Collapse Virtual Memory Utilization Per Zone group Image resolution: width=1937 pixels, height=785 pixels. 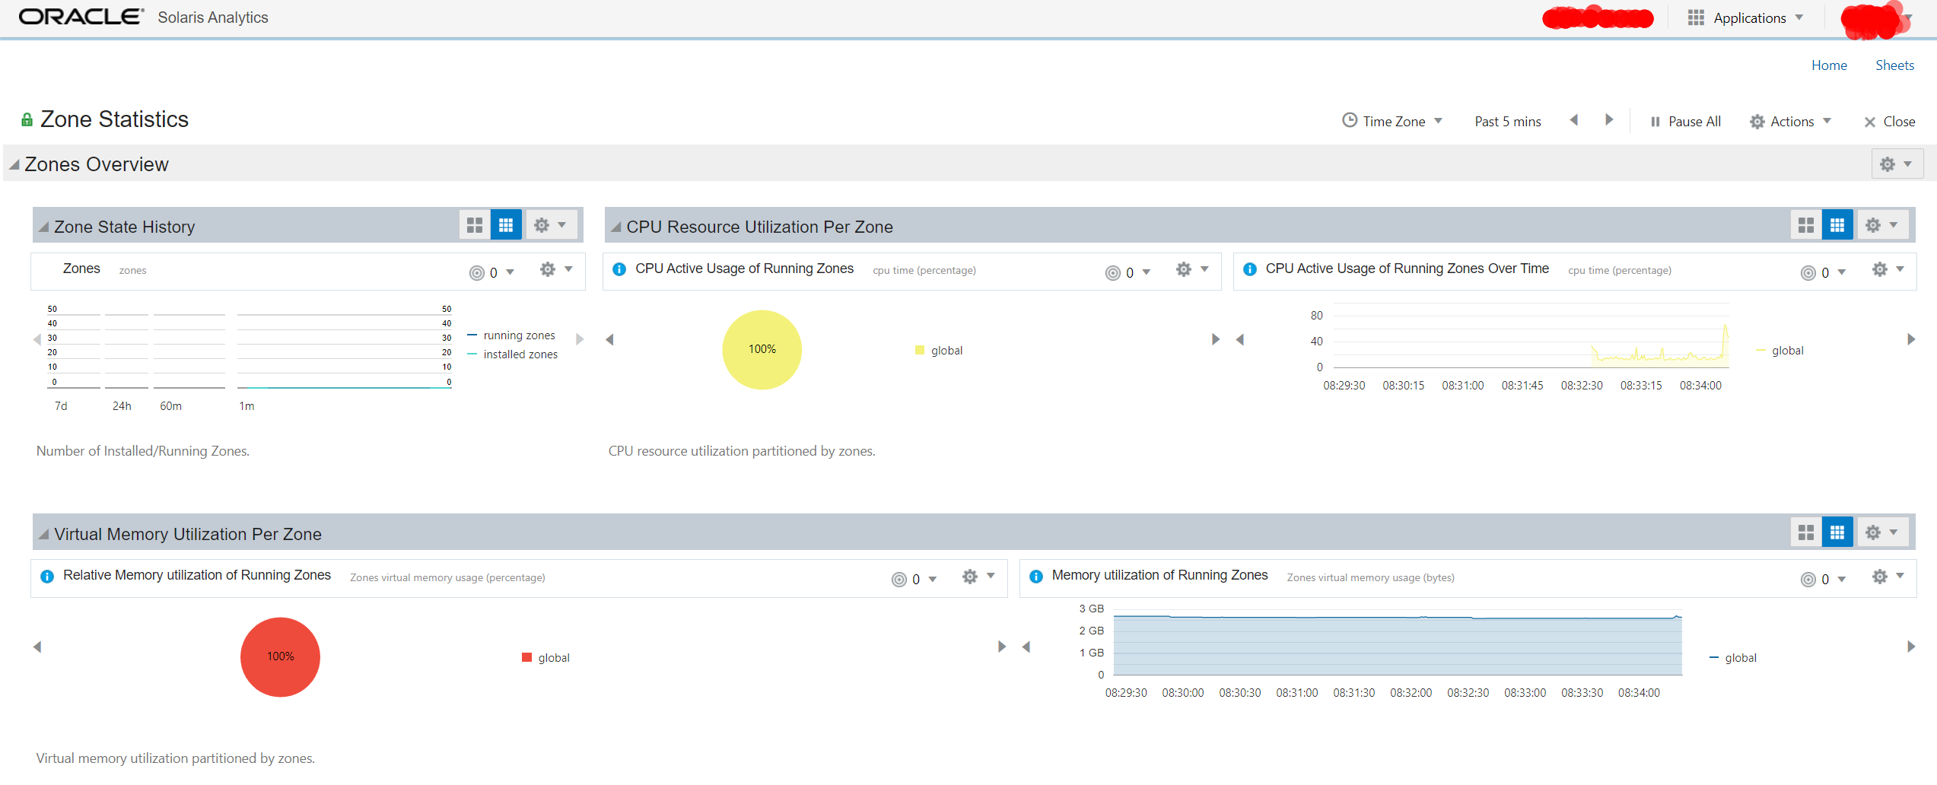click(44, 534)
